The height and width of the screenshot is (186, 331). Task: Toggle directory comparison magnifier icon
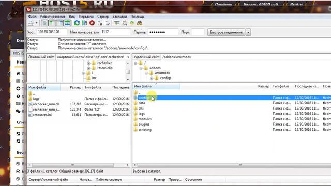tap(125, 23)
